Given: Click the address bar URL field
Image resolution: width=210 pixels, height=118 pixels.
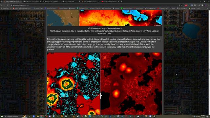Looking at the screenshot, I should point(94,5).
